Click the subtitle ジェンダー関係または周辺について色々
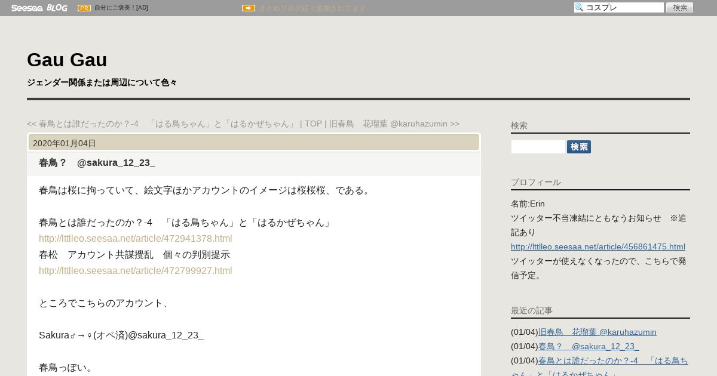This screenshot has width=717, height=376. coord(102,82)
